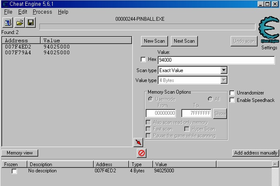Click the Value column header in results

86,41
